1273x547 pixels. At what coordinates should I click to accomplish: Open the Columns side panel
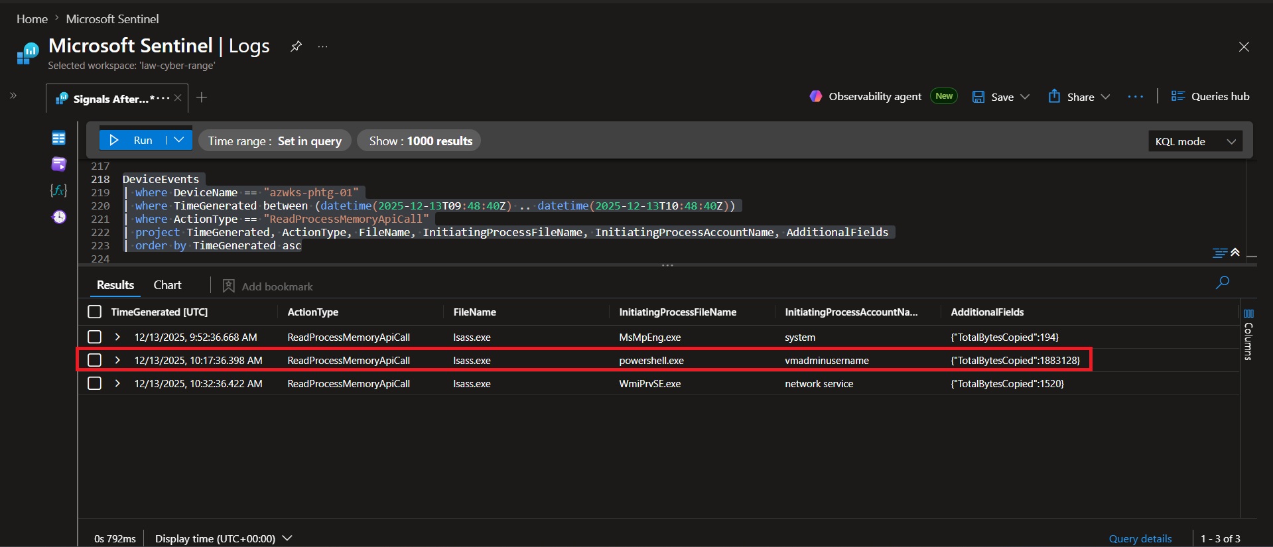[1248, 334]
